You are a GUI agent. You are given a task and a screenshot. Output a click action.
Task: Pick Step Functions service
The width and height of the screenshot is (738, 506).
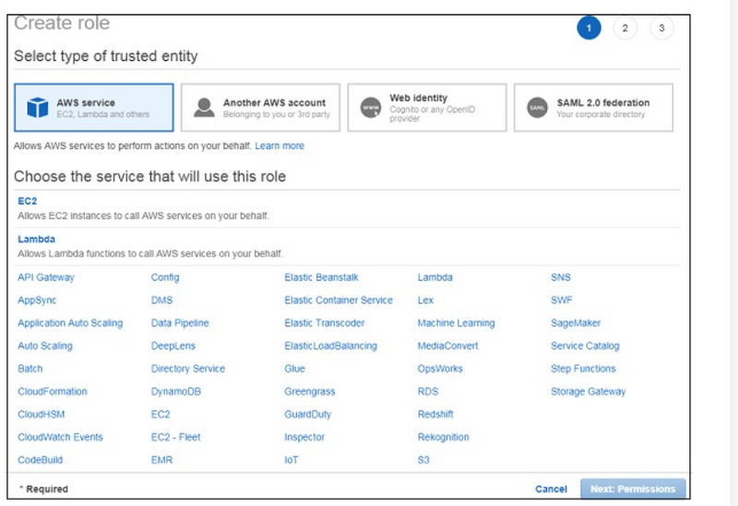tap(582, 369)
